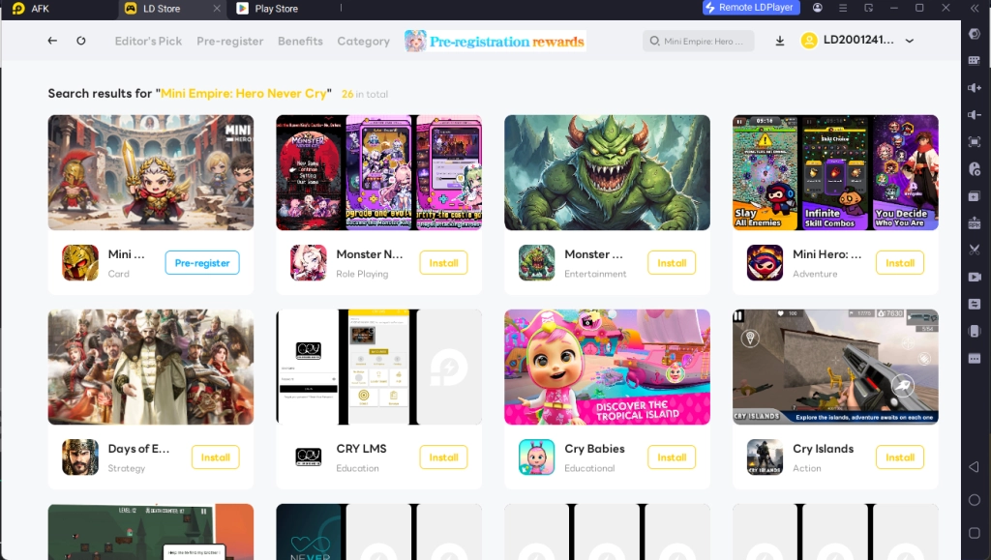Open the Pre-register menu item
This screenshot has height=560, width=991.
(x=229, y=41)
